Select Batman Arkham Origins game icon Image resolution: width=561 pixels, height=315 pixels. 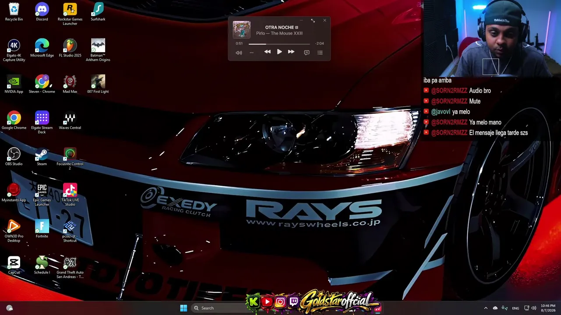pos(98,50)
